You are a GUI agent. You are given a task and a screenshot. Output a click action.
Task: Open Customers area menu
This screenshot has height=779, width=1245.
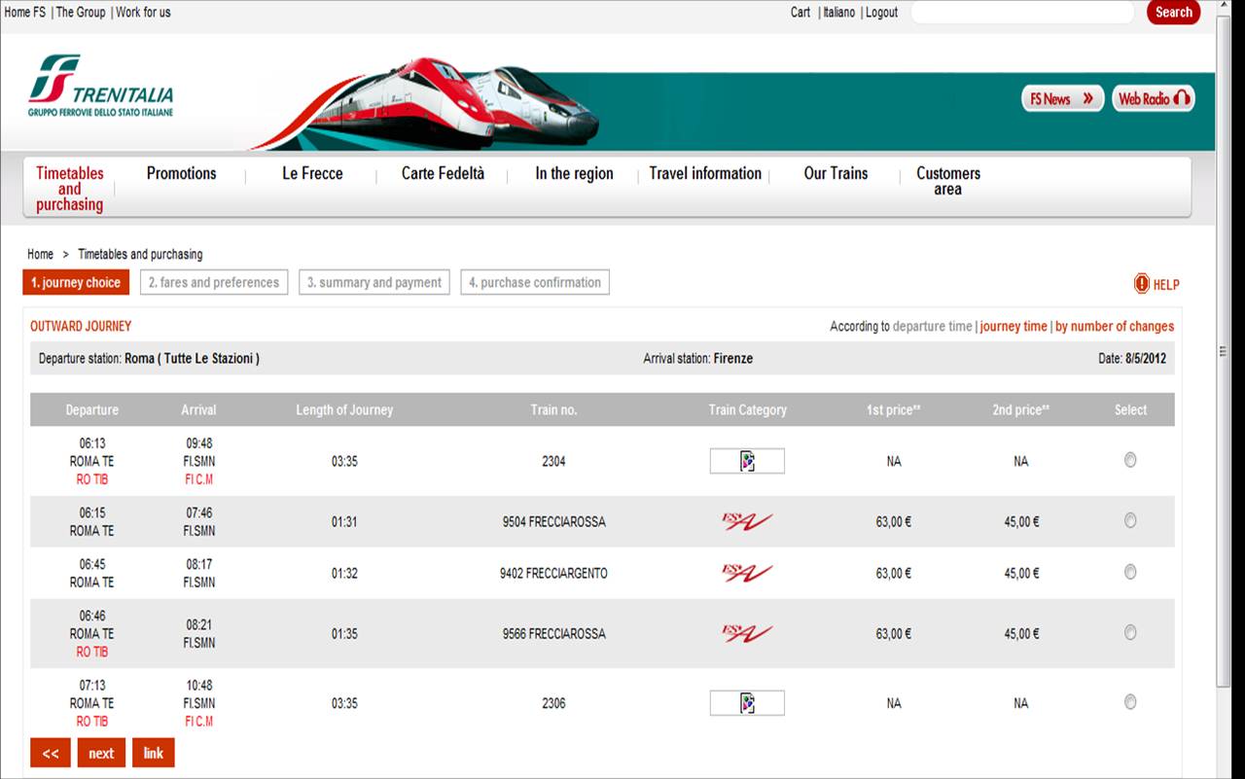coord(948,181)
